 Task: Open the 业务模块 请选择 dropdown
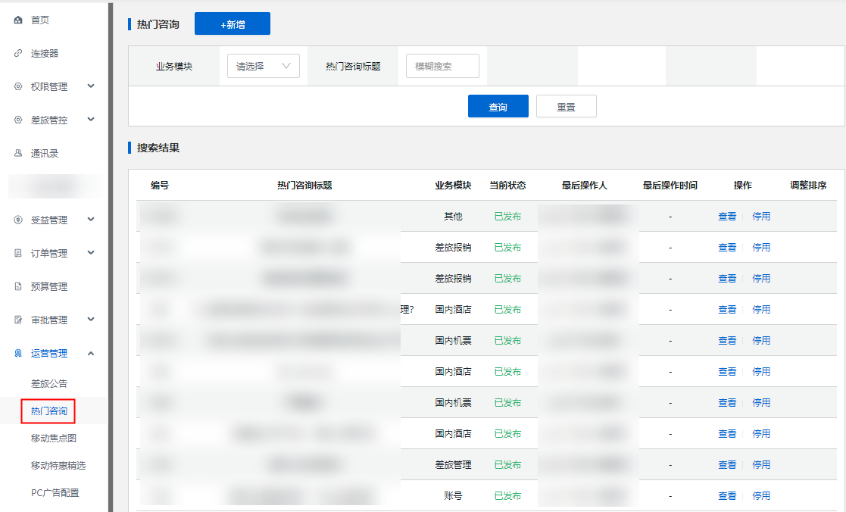pos(264,66)
